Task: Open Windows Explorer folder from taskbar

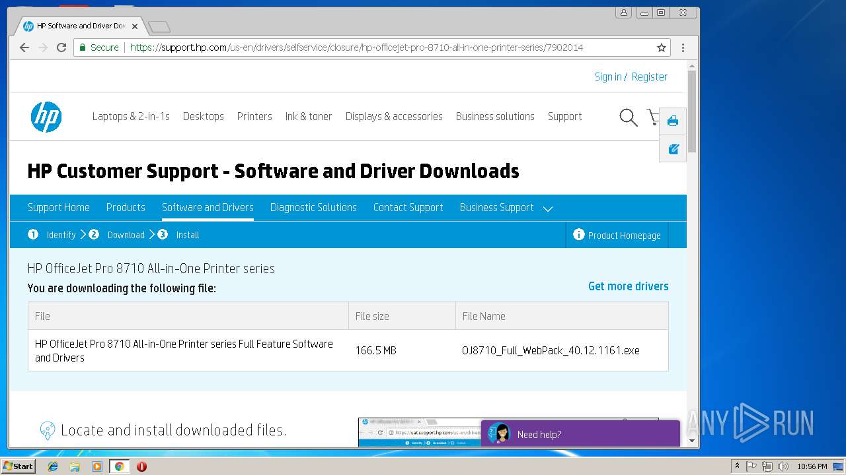Action: [75, 466]
